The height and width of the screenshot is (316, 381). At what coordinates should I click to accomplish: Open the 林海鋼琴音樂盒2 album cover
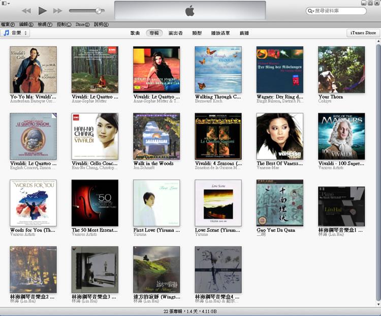click(34, 270)
